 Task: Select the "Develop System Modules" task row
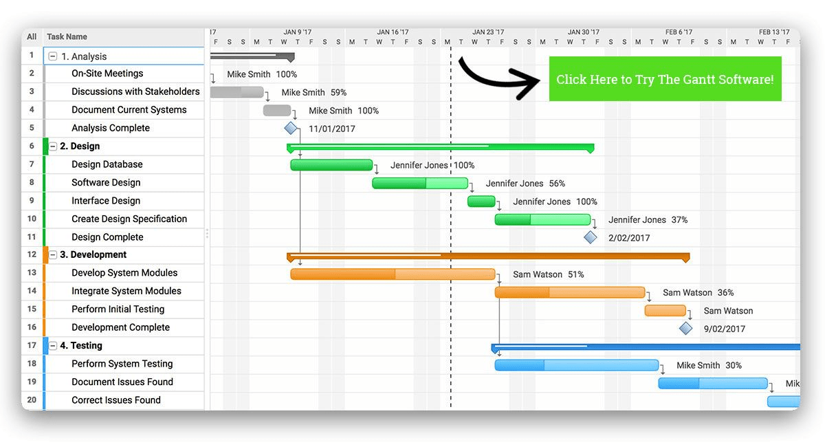[x=124, y=272]
